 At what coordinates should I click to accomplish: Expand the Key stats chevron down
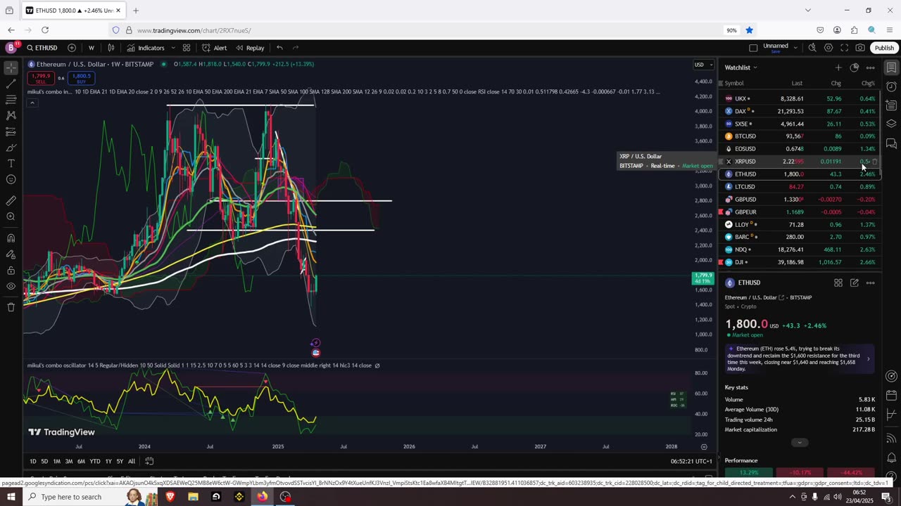800,442
